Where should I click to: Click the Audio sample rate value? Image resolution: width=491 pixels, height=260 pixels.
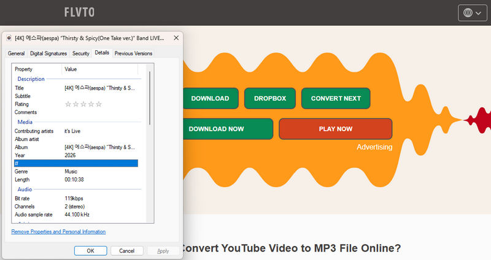coord(77,215)
